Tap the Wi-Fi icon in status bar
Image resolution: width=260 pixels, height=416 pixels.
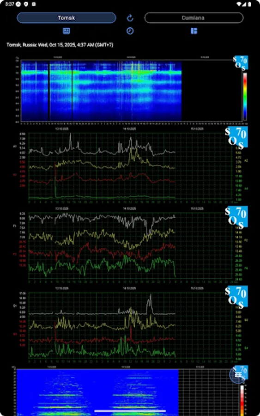point(239,4)
